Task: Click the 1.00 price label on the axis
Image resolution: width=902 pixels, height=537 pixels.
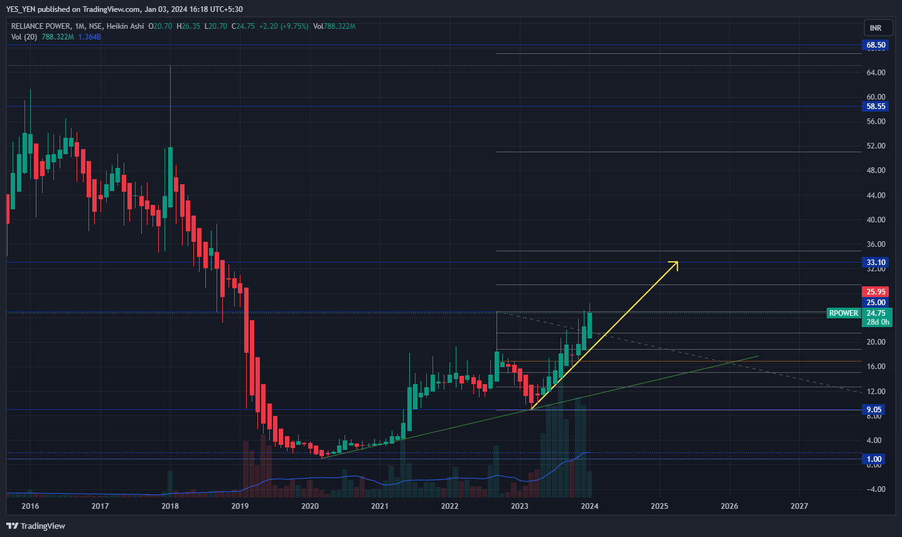Action: tap(874, 459)
